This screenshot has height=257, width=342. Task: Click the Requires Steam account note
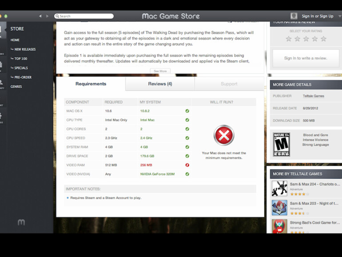pos(106,198)
